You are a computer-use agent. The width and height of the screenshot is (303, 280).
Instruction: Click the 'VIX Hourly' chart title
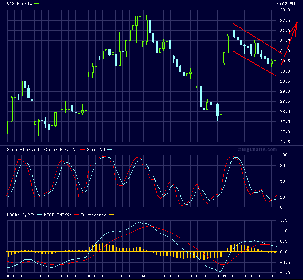[x=19, y=4]
